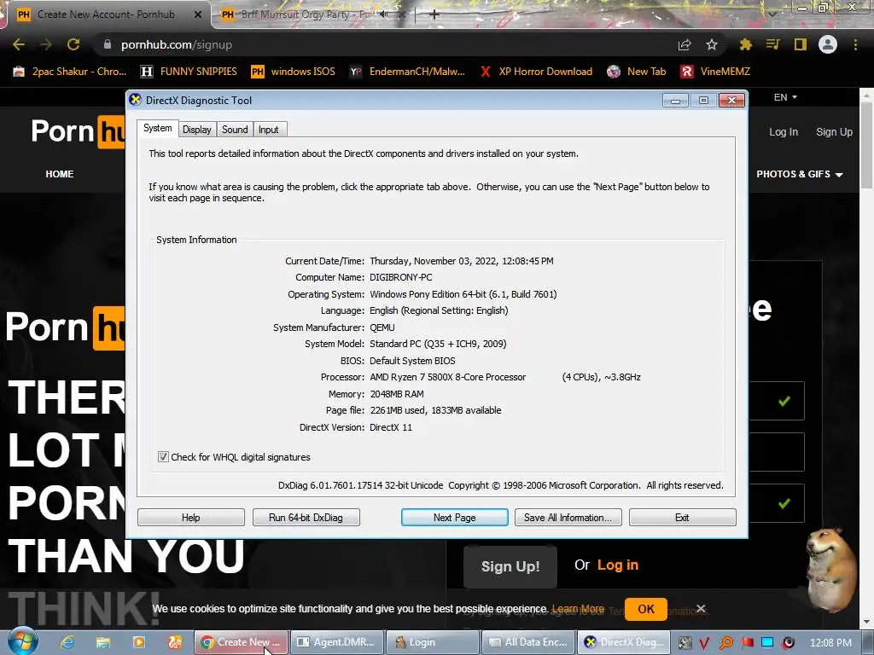Click the monitor network tray icon
The width and height of the screenshot is (874, 655).
pyautogui.click(x=767, y=643)
